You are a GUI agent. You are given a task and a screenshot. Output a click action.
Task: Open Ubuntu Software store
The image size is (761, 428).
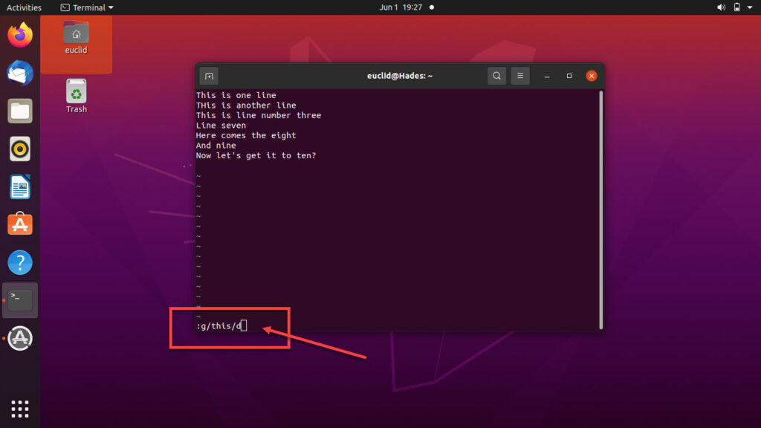click(x=20, y=224)
